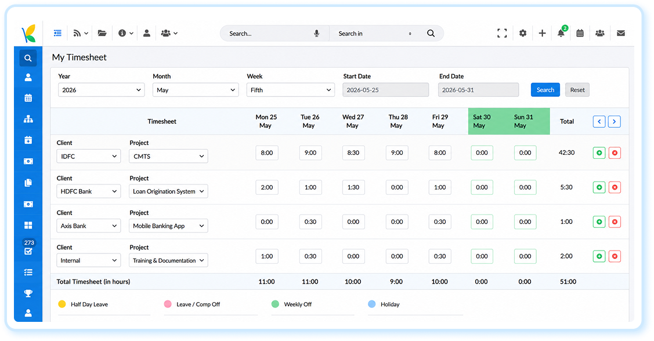
Task: Open the Client dropdown showing IDFC
Action: pyautogui.click(x=88, y=157)
